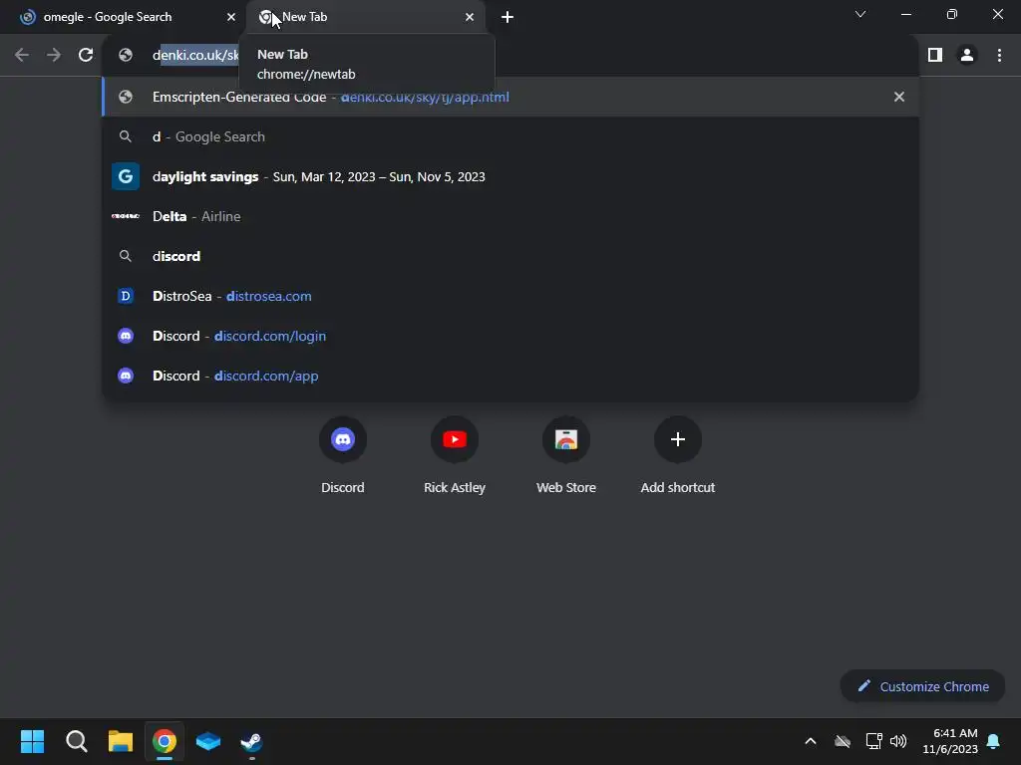The height and width of the screenshot is (765, 1021).
Task: Click the address bar URL text
Action: pyautogui.click(x=195, y=56)
